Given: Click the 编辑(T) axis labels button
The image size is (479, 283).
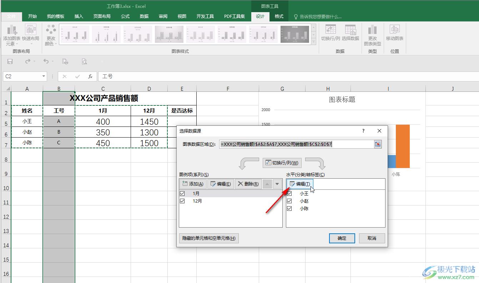Looking at the screenshot, I should [300, 184].
